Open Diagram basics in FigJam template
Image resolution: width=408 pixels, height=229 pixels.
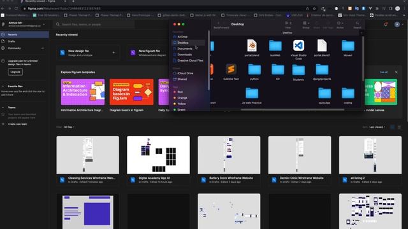(131, 92)
